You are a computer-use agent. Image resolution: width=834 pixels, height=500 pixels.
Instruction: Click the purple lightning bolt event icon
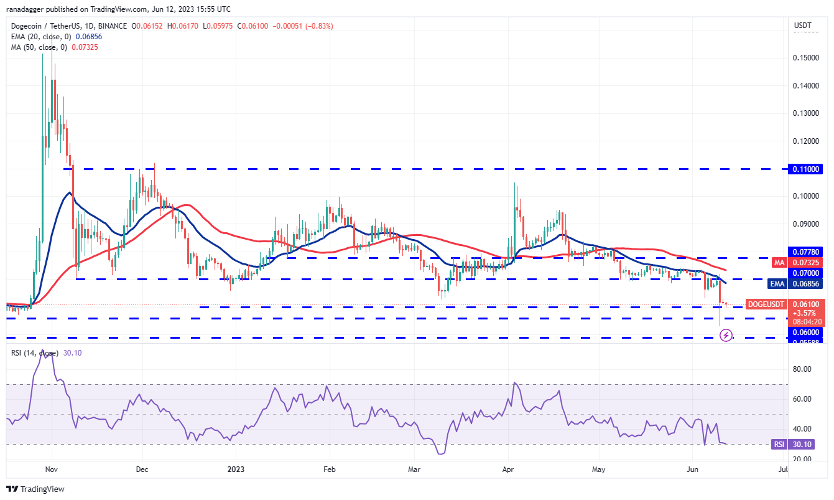[x=726, y=336]
